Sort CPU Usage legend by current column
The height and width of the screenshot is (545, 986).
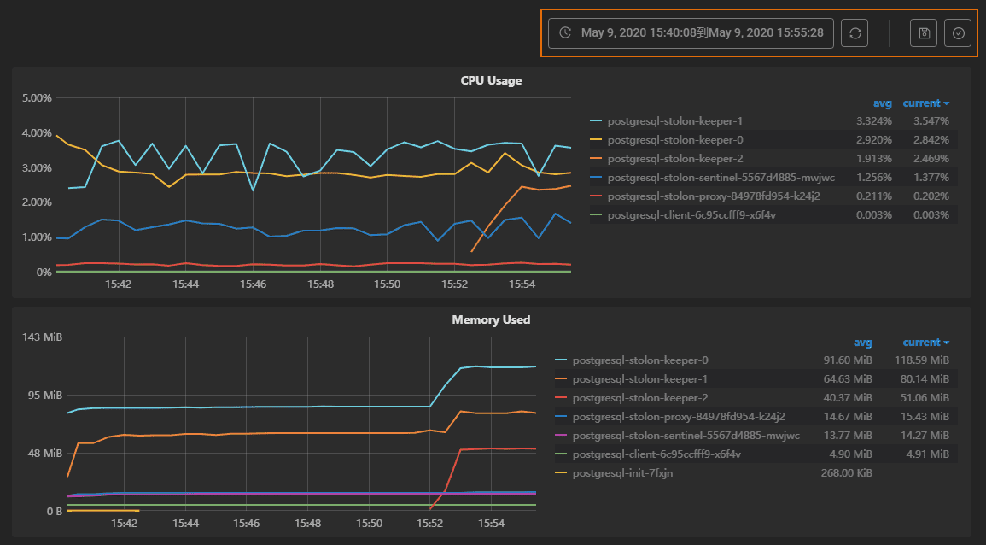(x=925, y=103)
